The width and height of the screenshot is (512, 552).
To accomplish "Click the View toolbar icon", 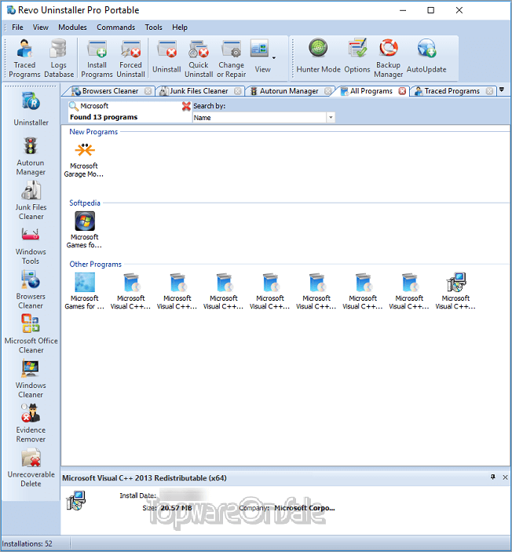I will [x=261, y=57].
